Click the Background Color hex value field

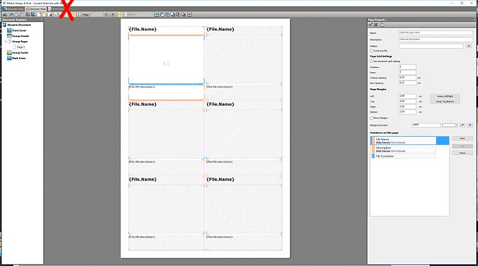pos(426,125)
